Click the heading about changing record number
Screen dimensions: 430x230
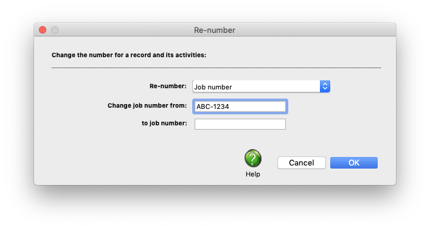[x=129, y=55]
